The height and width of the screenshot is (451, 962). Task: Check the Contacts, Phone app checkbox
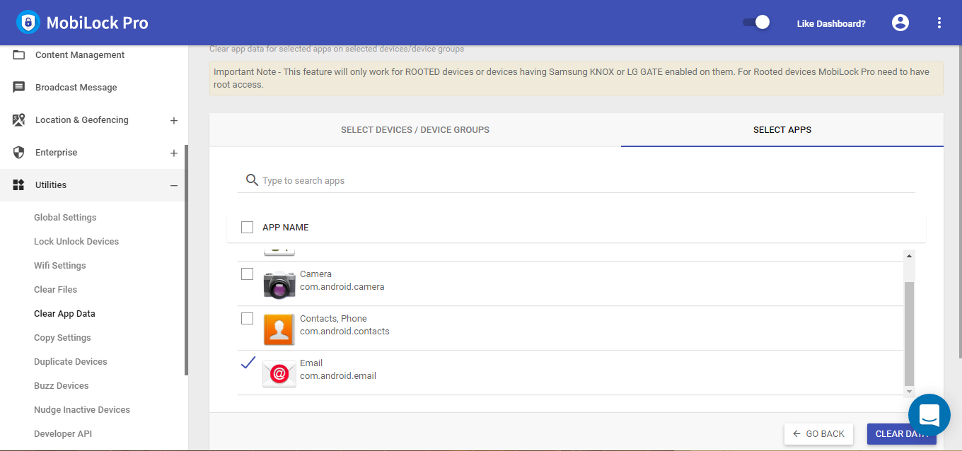[x=247, y=318]
